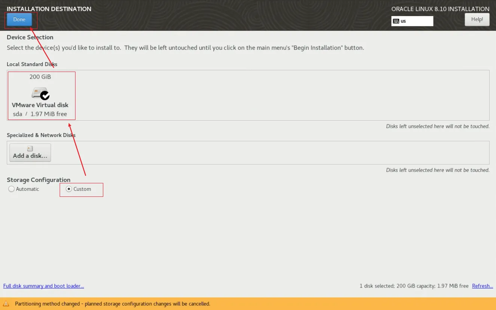Image resolution: width=496 pixels, height=310 pixels.
Task: Click the 'sda / 1.97 MiB free' text
Action: pos(40,114)
